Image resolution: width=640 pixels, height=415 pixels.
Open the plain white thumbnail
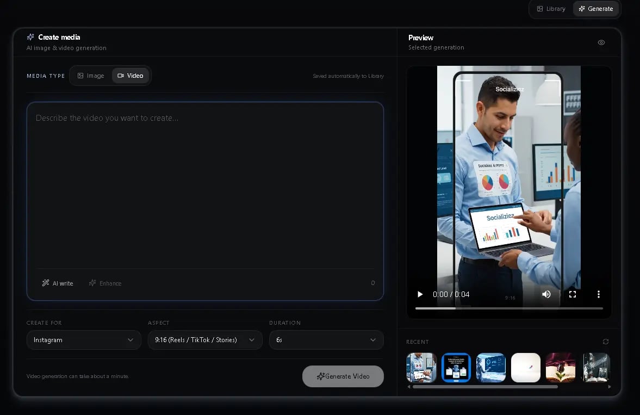tap(526, 368)
